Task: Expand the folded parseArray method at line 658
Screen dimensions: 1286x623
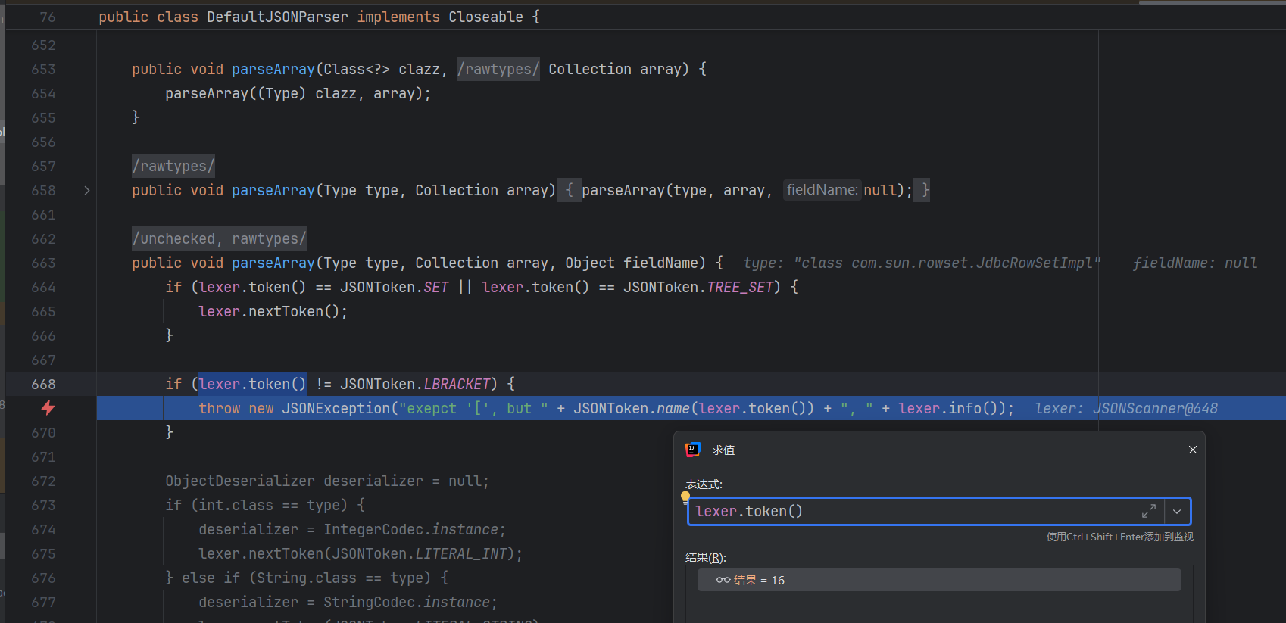Action: pyautogui.click(x=87, y=191)
